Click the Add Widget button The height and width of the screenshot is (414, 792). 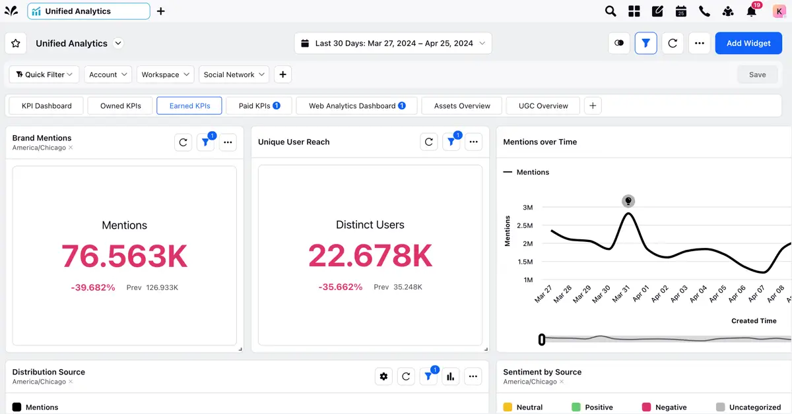(748, 43)
